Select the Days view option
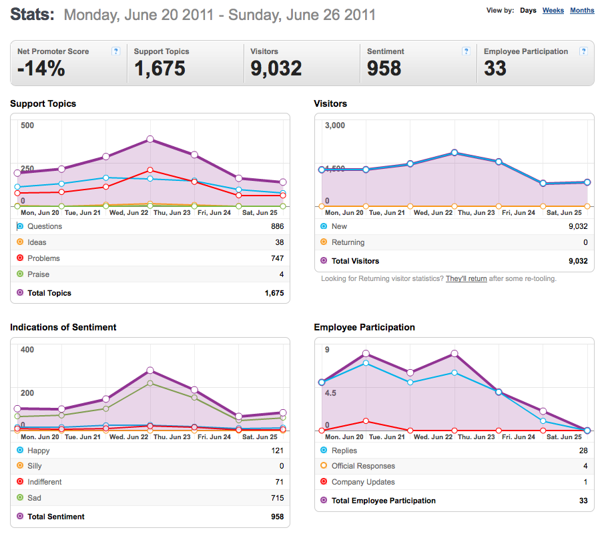 point(528,11)
